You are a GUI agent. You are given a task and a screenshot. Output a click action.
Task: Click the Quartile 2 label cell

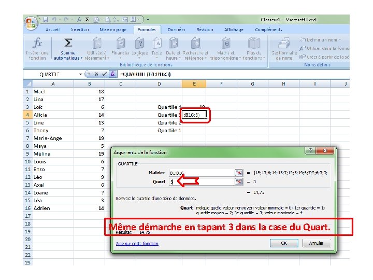click(159, 122)
